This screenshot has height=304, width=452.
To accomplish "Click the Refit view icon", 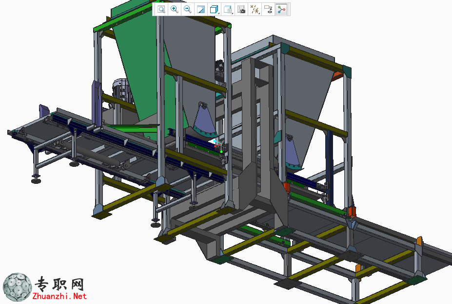I will (x=161, y=10).
